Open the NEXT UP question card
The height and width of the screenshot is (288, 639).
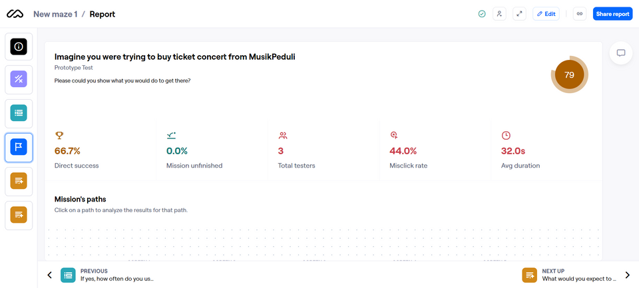click(x=569, y=275)
